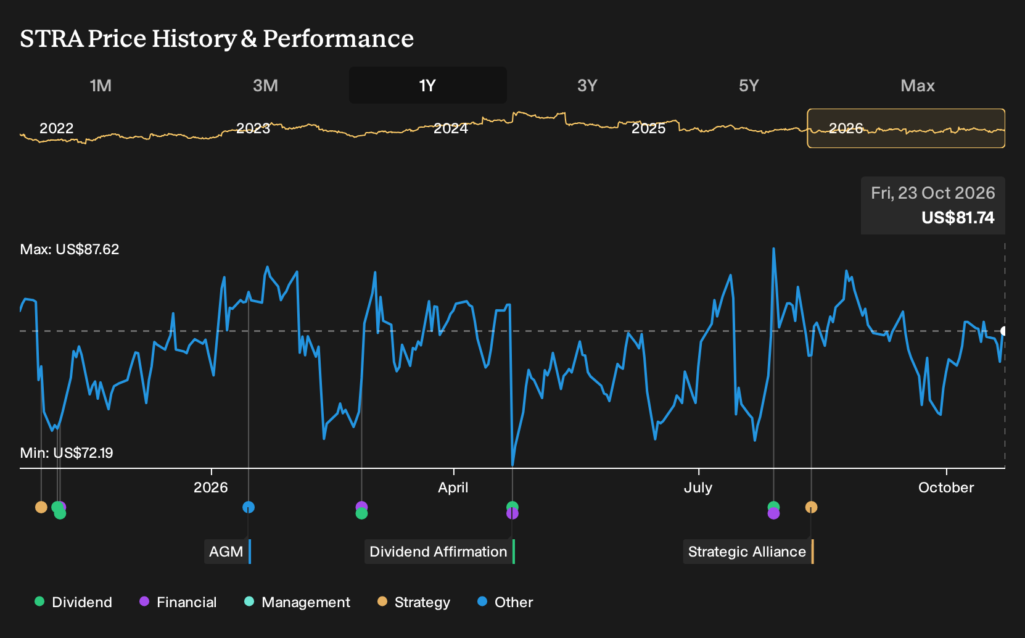
Task: Click the green dividend dot after July
Action: 773,507
